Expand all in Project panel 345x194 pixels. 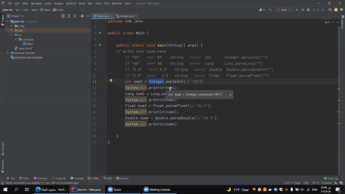pyautogui.click(x=69, y=16)
